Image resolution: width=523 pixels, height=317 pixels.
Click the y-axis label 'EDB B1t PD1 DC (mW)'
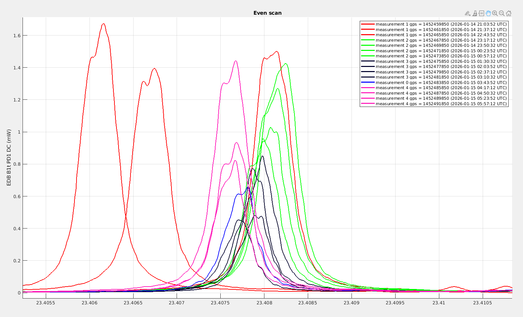[x=9, y=157]
